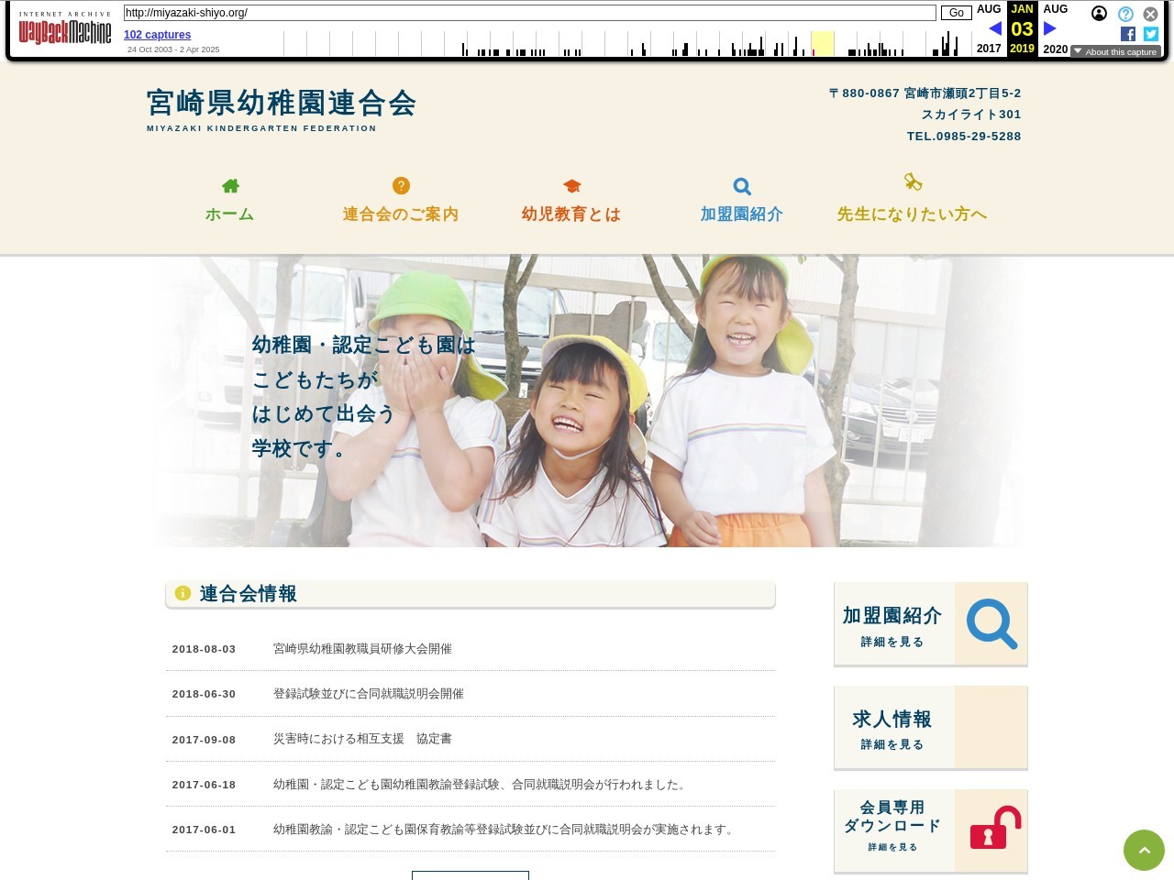Click the green home icon
1174x880 pixels.
(x=230, y=186)
